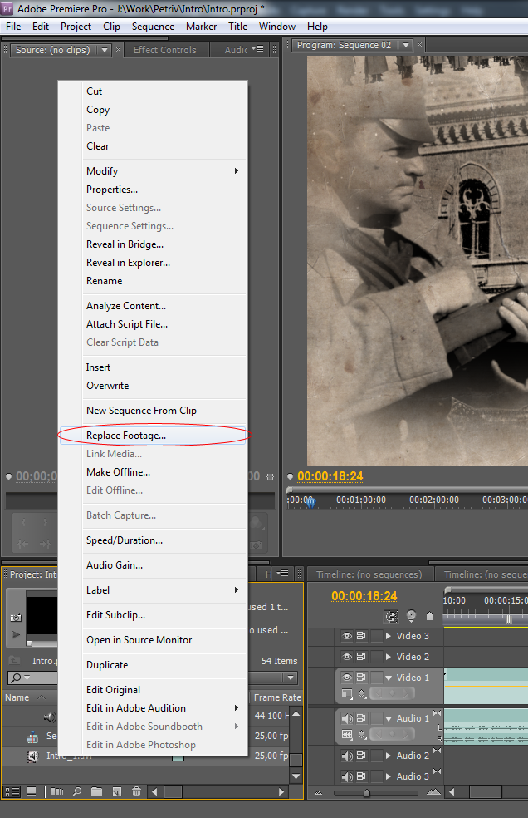528x818 pixels.
Task: Expand the Video 2 track
Action: coord(389,657)
